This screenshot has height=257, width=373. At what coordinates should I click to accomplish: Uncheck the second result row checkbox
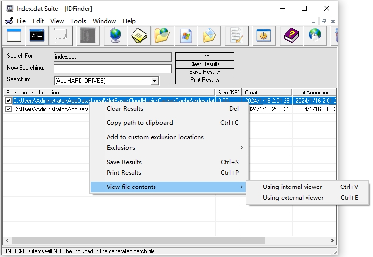(x=9, y=109)
